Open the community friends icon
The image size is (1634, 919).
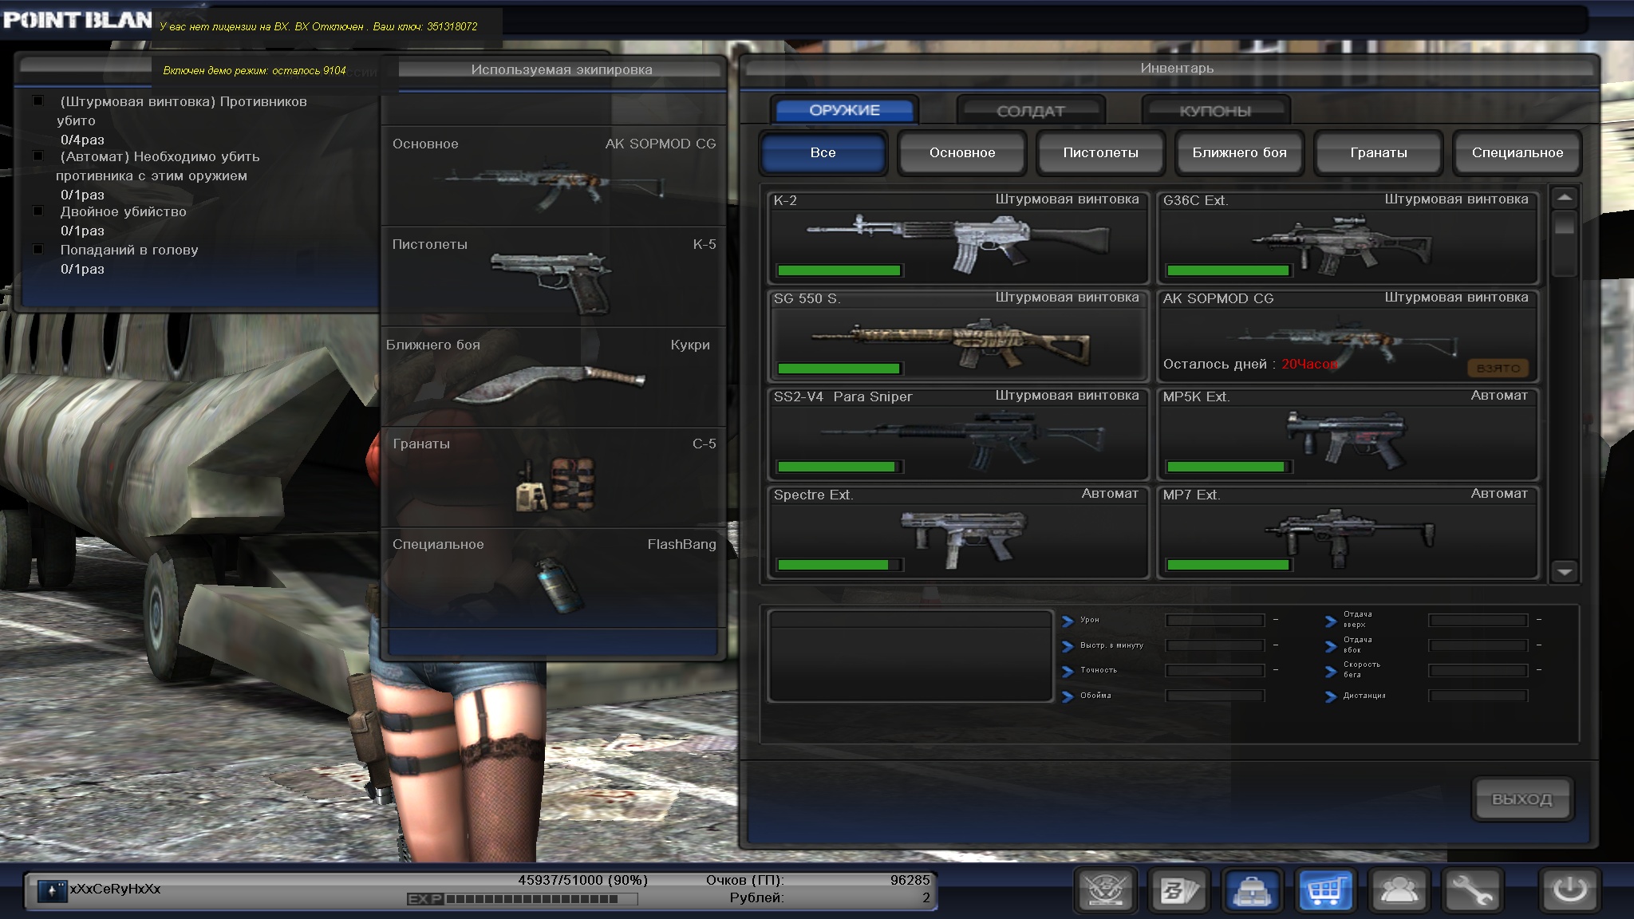click(1399, 889)
